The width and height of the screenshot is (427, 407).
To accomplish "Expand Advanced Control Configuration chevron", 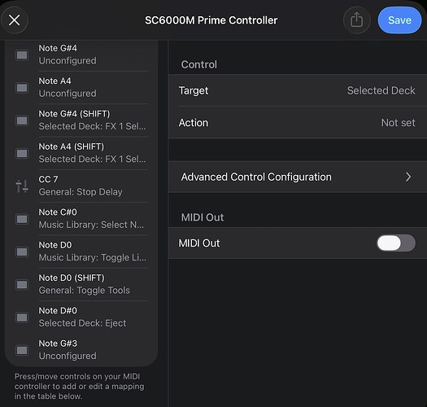I will pos(408,177).
